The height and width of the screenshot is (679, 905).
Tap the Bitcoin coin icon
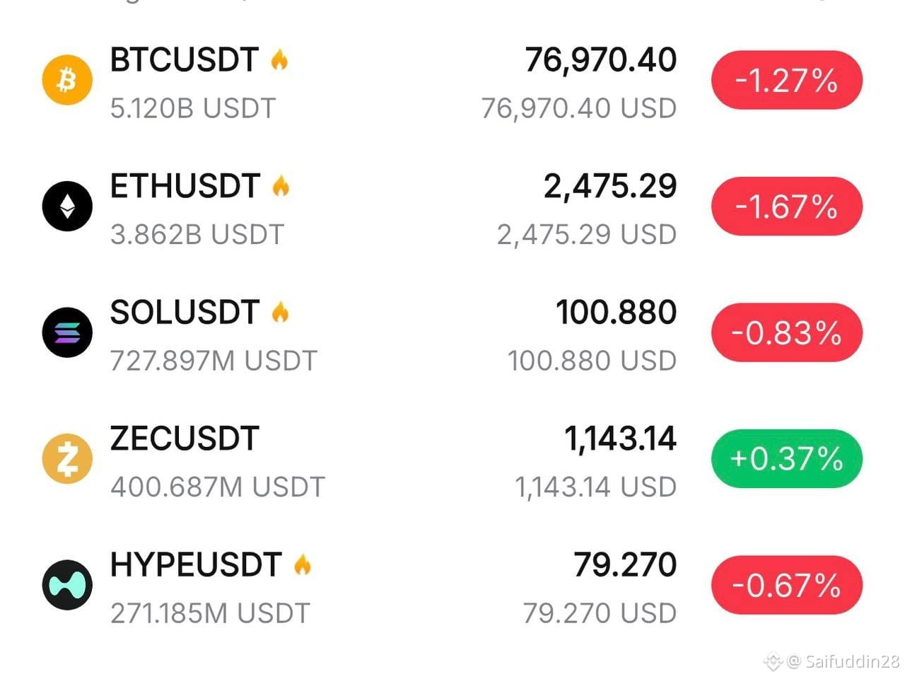(67, 80)
